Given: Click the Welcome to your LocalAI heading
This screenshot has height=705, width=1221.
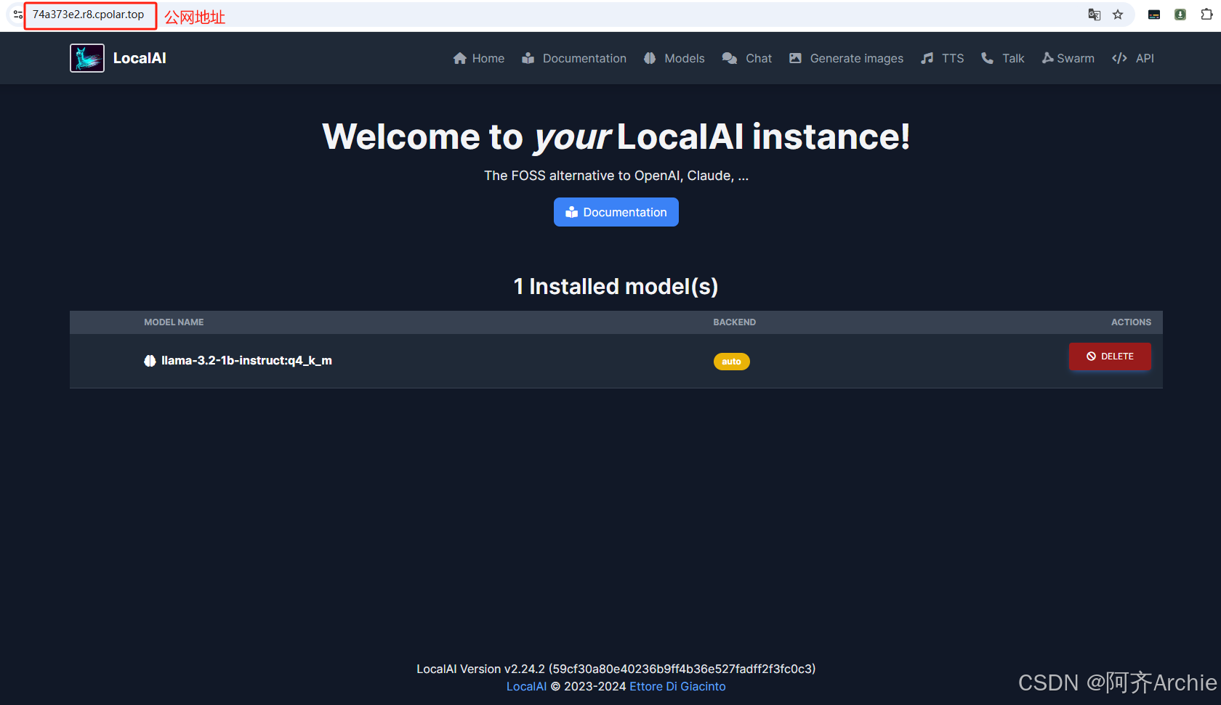Looking at the screenshot, I should 616,136.
